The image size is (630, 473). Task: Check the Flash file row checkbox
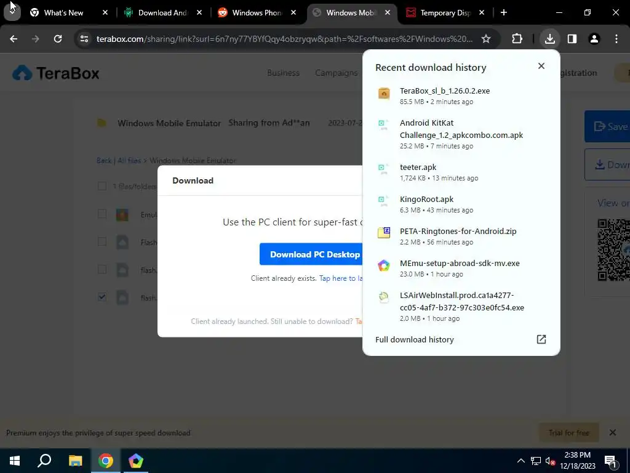point(102,241)
